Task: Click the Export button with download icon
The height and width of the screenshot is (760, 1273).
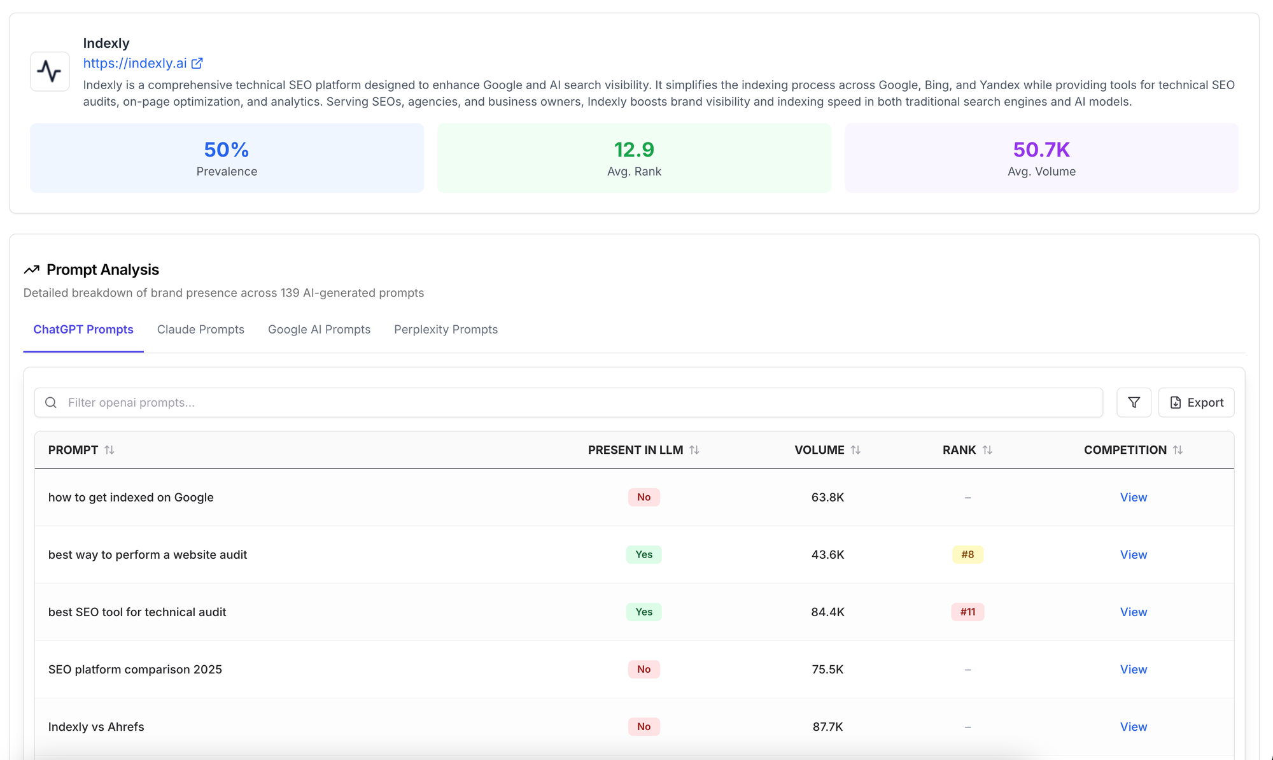Action: tap(1196, 402)
